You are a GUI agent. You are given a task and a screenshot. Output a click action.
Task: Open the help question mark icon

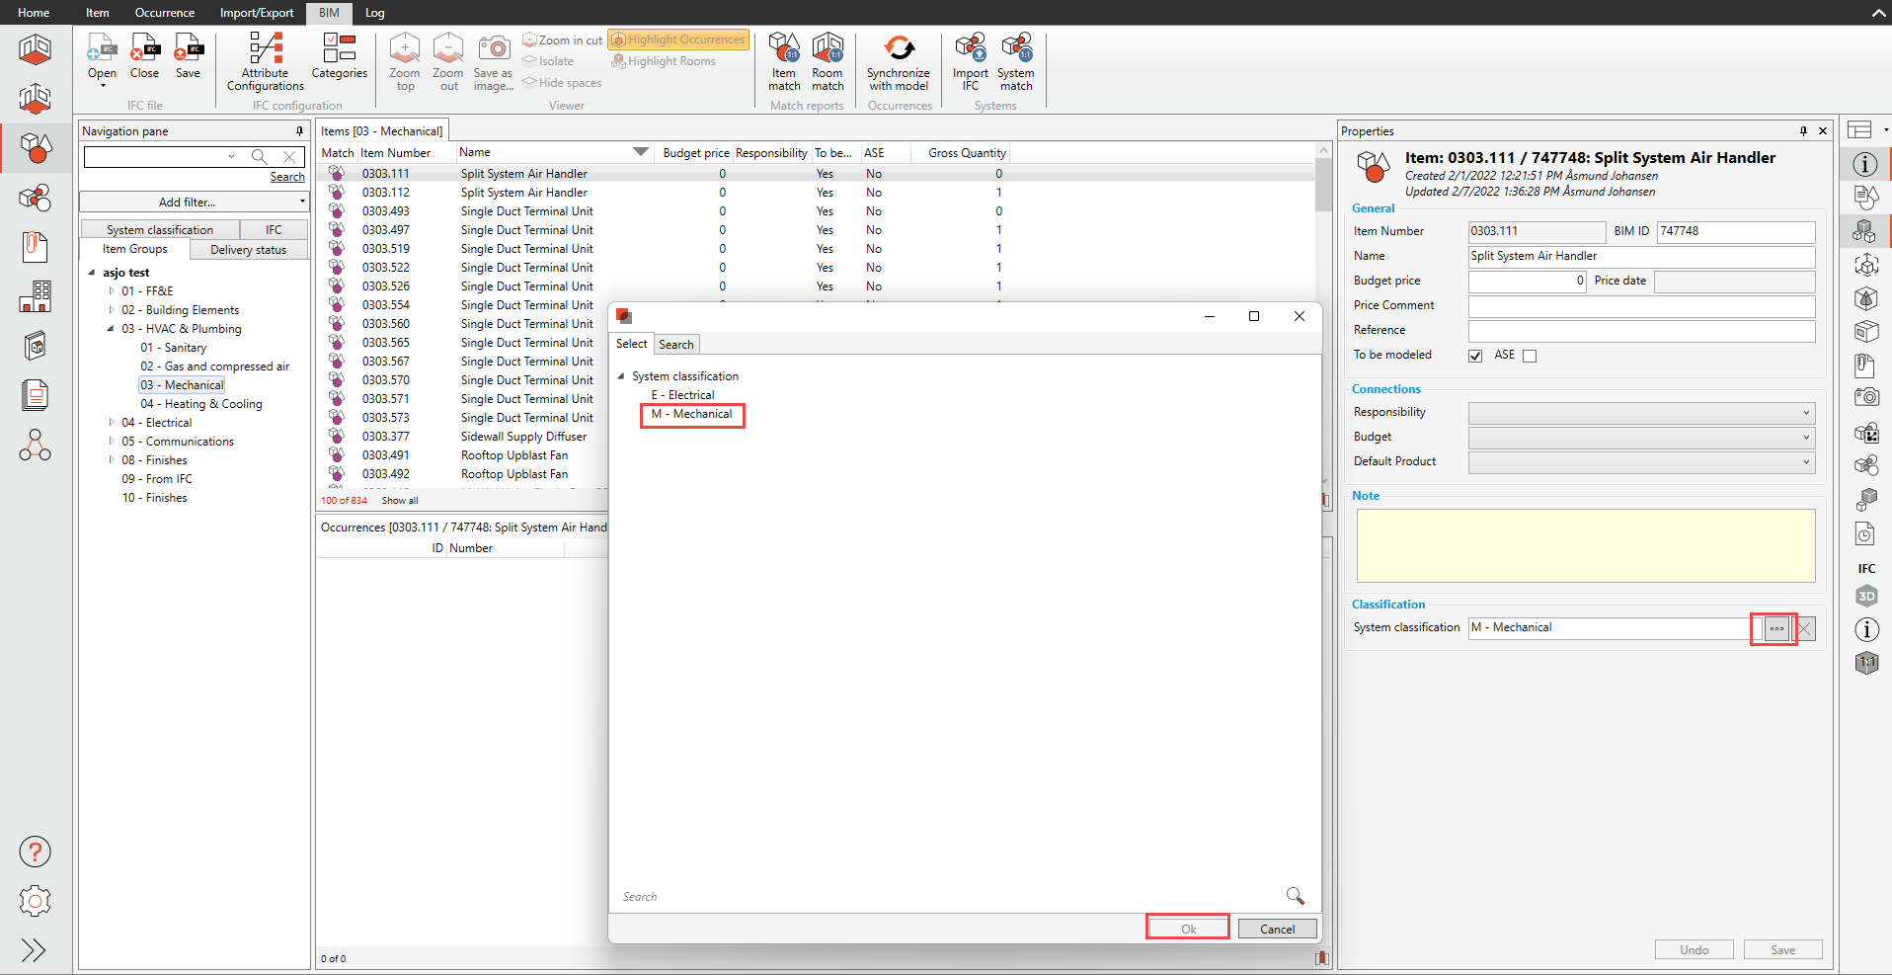36,852
